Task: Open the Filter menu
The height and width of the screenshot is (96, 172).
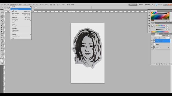Action: 25,5
